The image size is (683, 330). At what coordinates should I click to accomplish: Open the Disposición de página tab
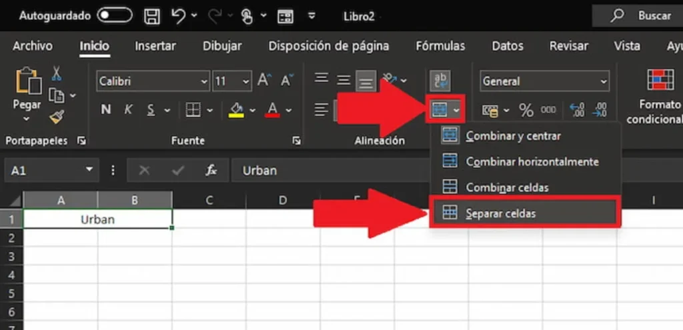[x=329, y=46]
